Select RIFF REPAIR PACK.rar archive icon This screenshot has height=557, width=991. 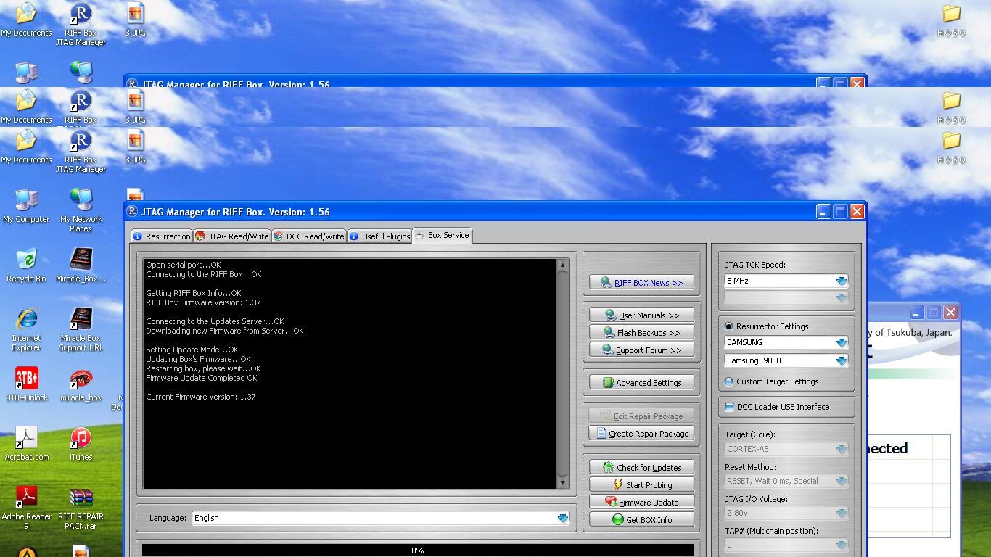[81, 508]
